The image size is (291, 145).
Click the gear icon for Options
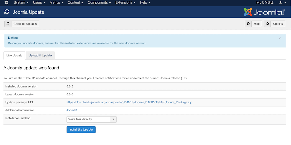point(267,24)
